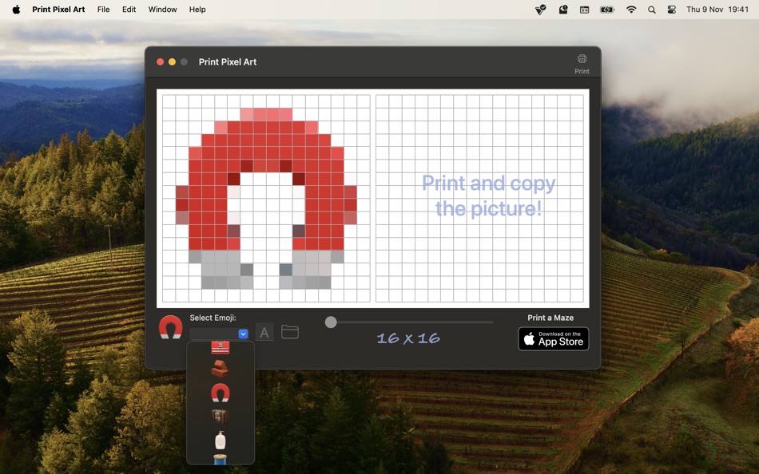Open the Window menu

coord(162,10)
